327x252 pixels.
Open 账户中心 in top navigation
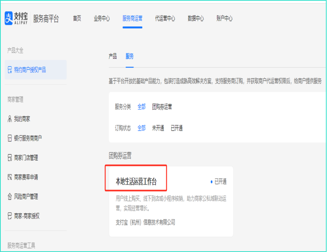point(224,19)
